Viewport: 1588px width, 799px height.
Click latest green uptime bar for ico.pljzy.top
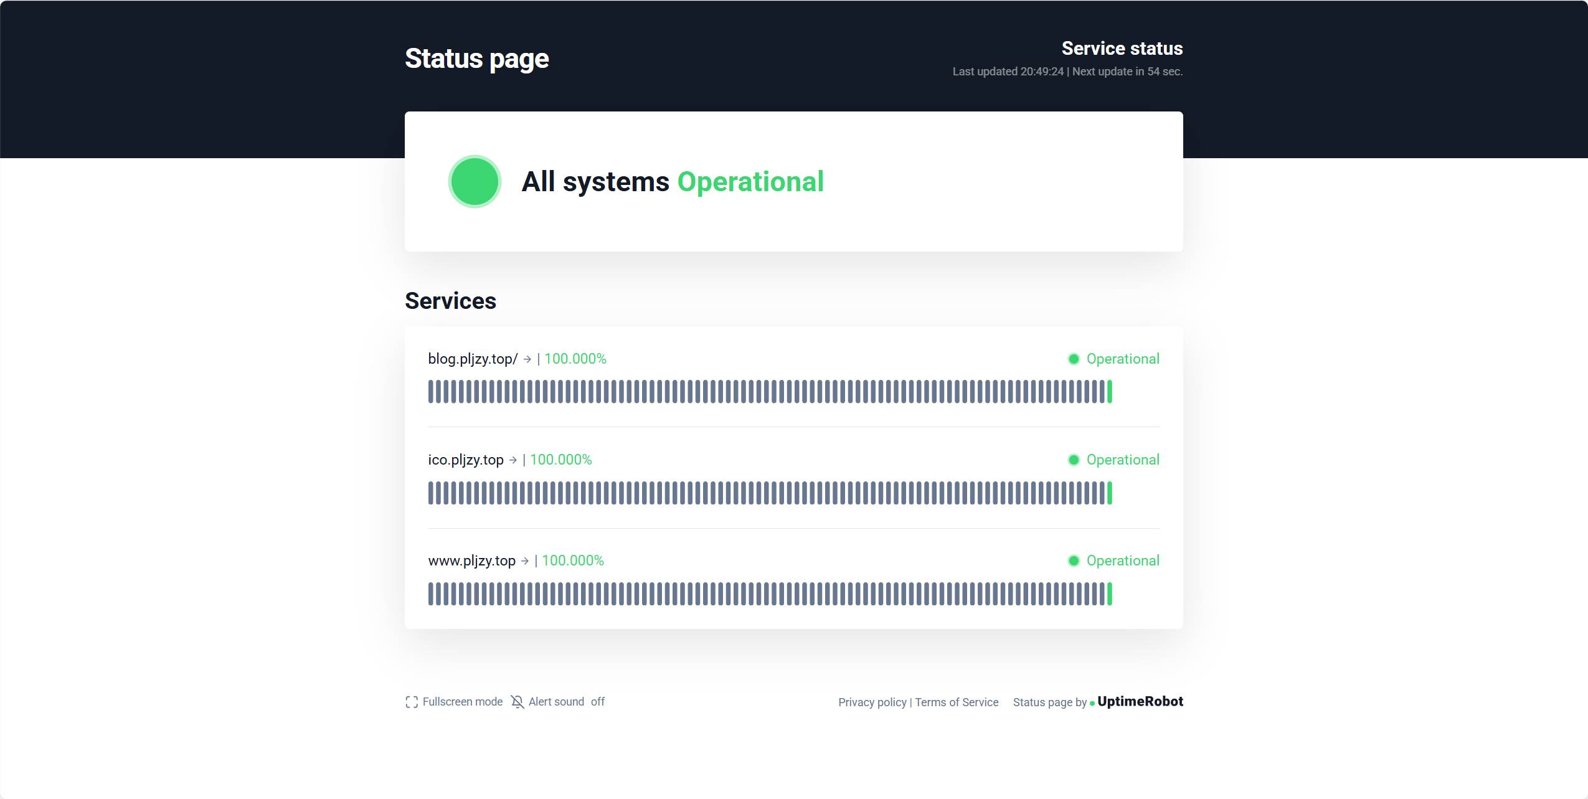coord(1110,493)
